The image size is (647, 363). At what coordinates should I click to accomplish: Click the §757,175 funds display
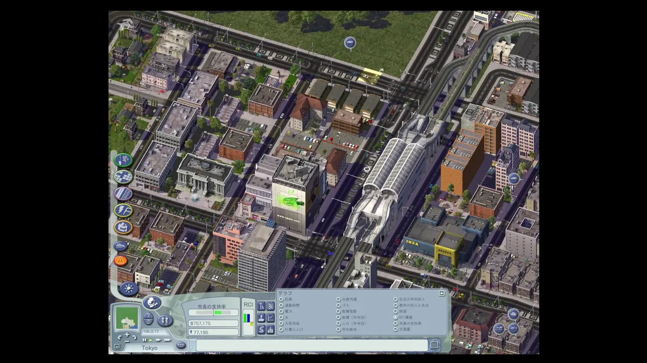click(213, 323)
